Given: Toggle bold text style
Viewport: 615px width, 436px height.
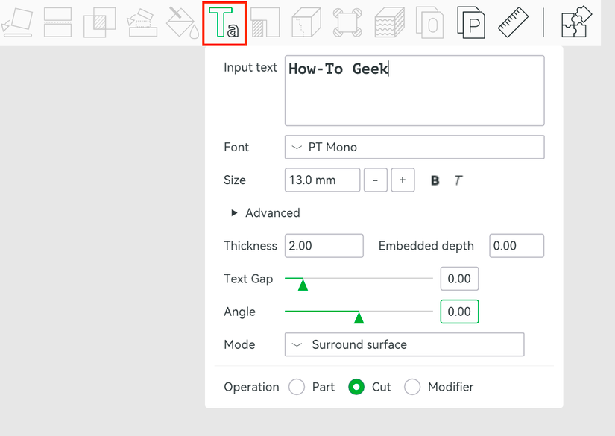Looking at the screenshot, I should point(435,180).
